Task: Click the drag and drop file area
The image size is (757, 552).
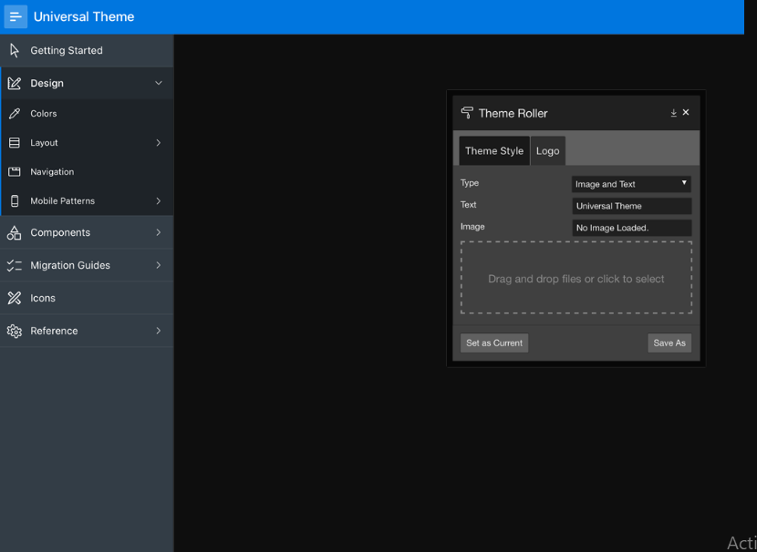Action: (x=576, y=279)
